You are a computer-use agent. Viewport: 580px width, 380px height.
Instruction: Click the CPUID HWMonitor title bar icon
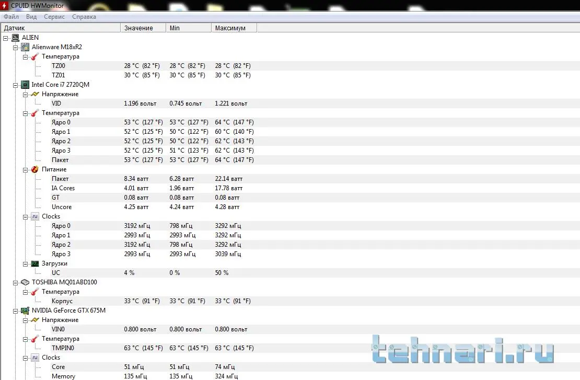click(x=4, y=5)
